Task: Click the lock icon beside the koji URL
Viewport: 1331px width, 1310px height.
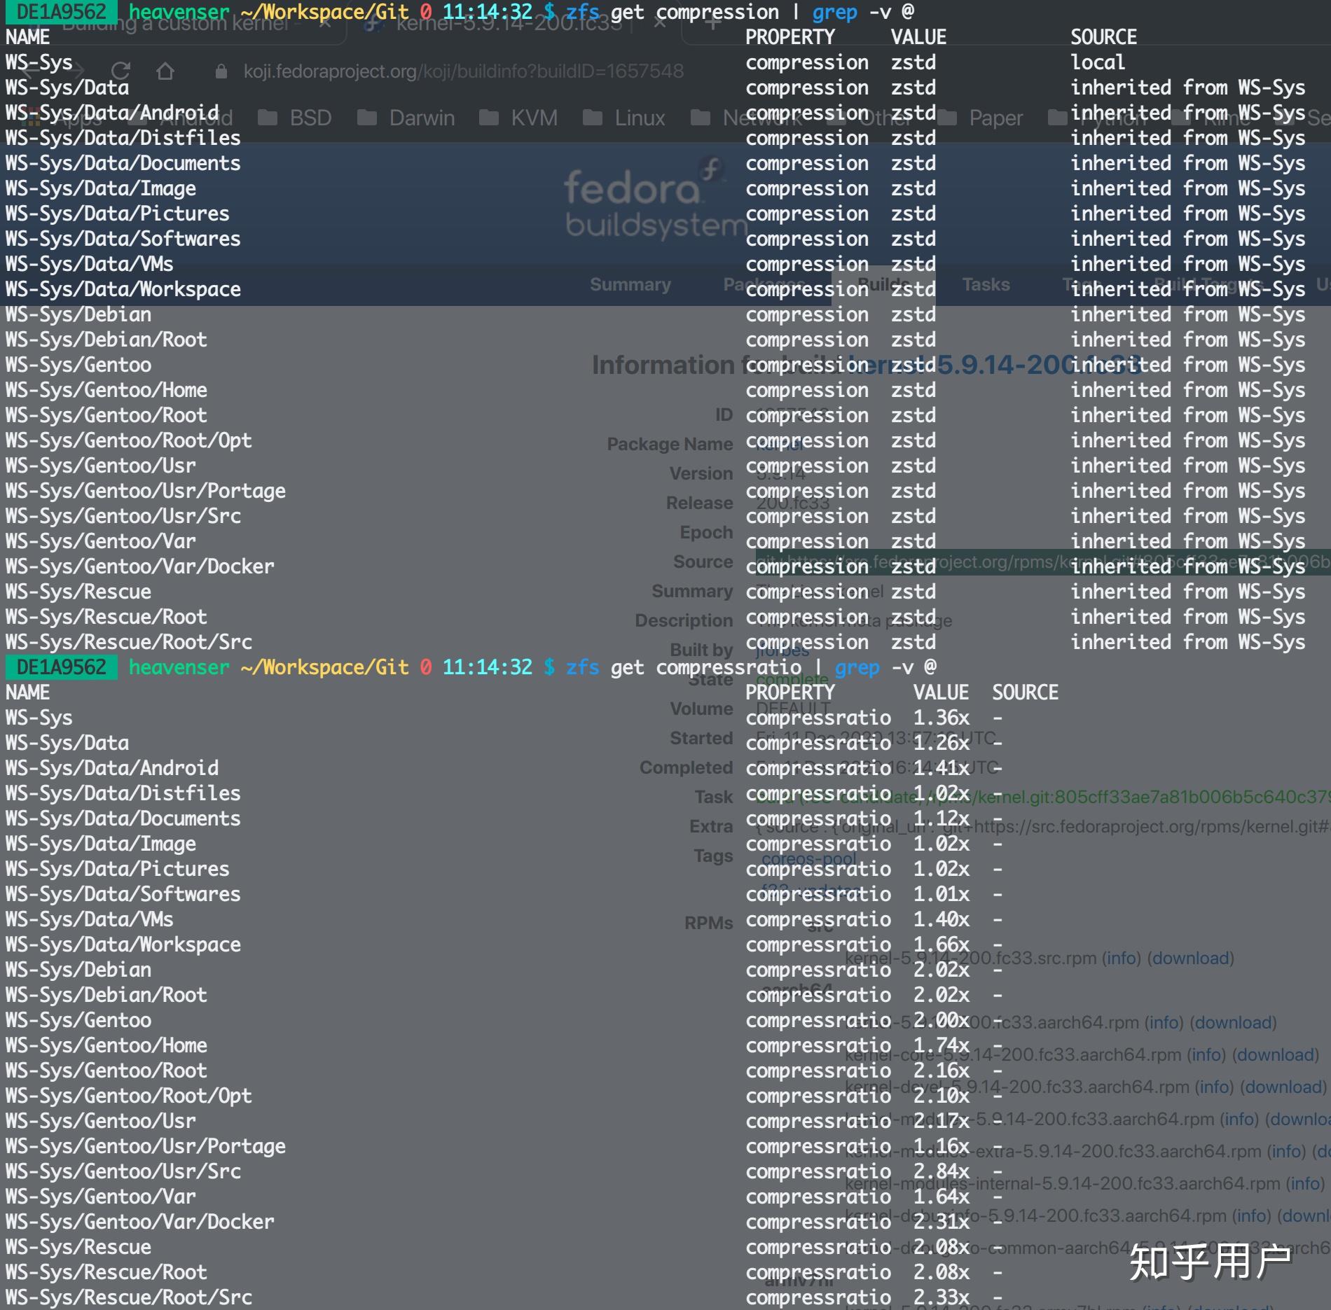Action: pyautogui.click(x=221, y=71)
